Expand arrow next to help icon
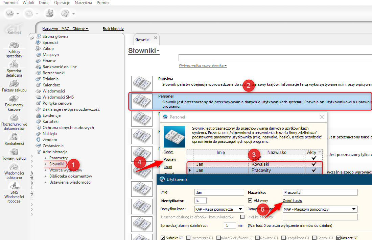Screen dimensions: 372x240 click(x=73, y=14)
